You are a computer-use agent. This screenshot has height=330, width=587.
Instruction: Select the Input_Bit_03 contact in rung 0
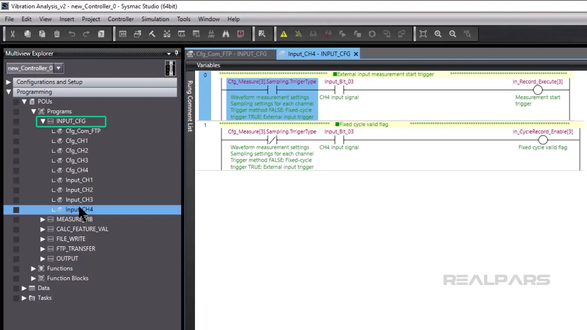coord(339,90)
